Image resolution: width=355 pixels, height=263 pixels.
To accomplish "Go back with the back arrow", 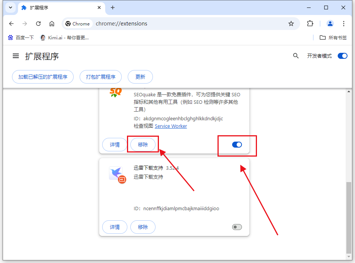I will coord(11,24).
